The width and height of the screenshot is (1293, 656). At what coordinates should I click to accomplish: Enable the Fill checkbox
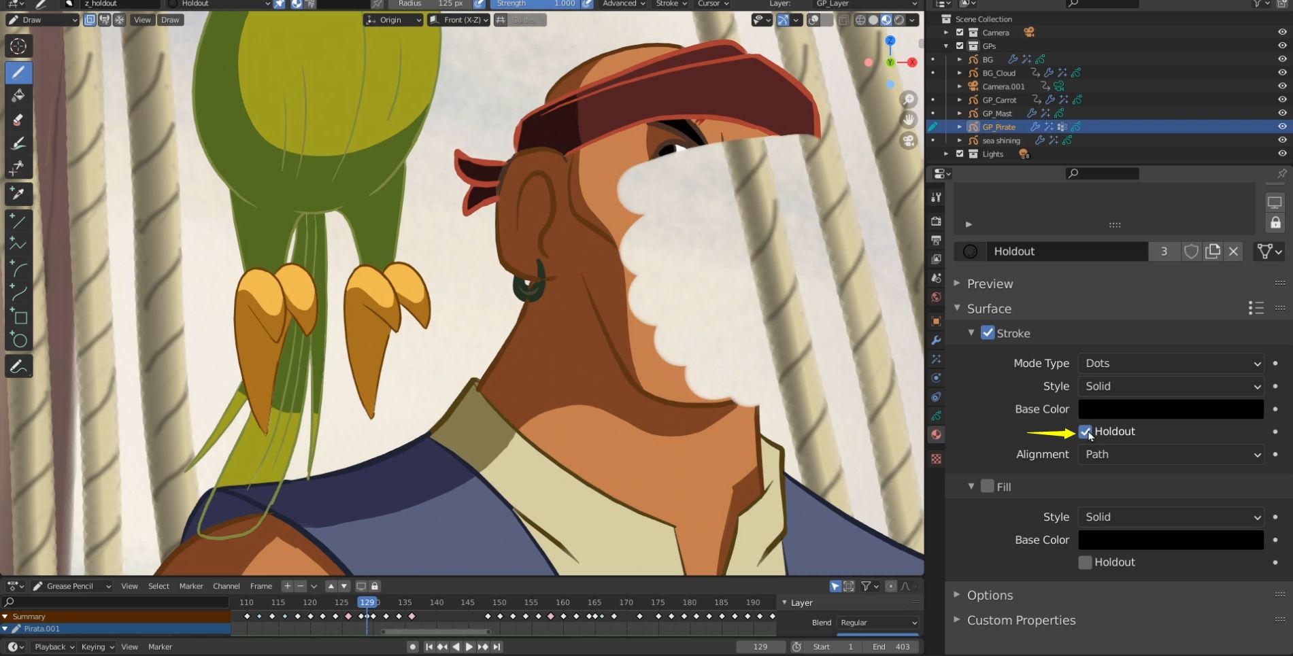(988, 487)
